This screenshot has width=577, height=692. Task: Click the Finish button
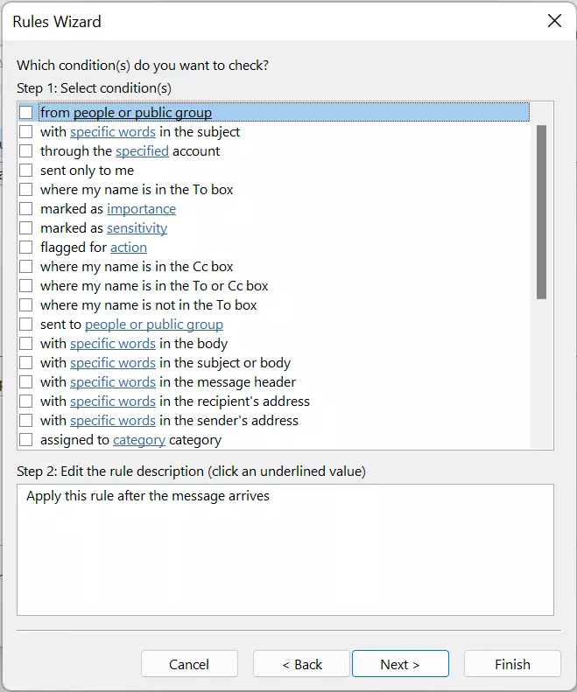tap(512, 664)
